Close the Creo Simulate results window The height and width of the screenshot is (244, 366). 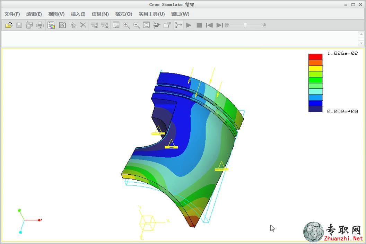[361, 5]
